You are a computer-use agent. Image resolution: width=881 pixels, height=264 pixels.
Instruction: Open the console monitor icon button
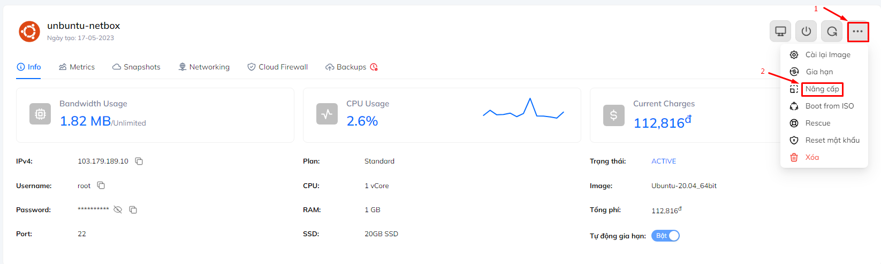click(780, 32)
